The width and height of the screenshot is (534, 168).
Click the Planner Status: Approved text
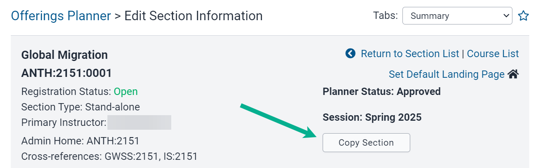pos(382,92)
